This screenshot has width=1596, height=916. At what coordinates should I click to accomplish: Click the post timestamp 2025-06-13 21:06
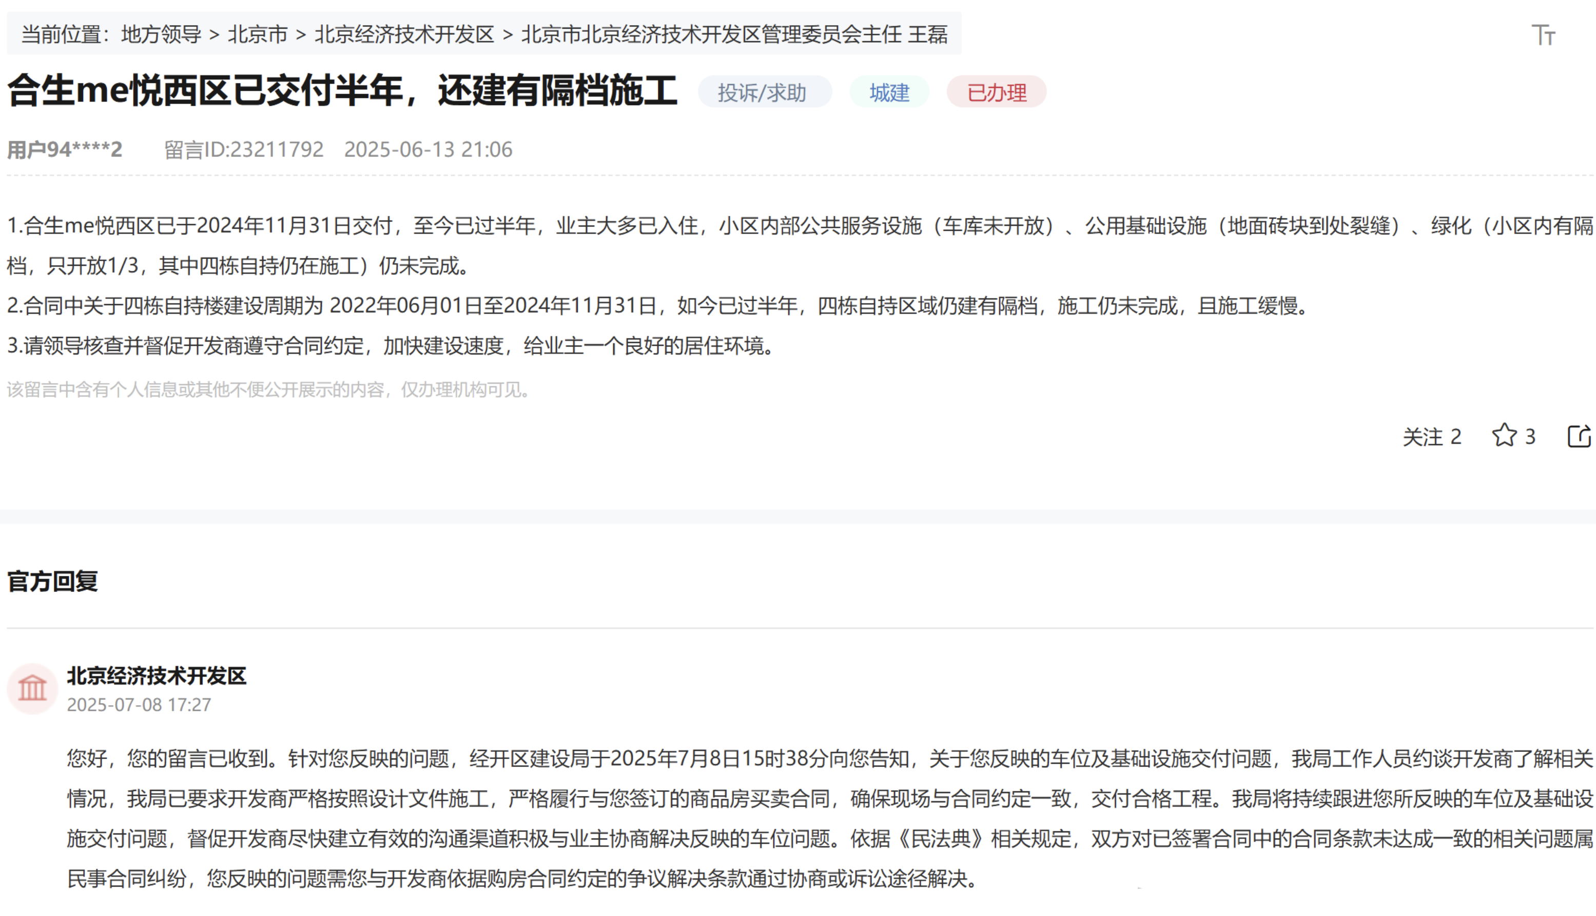click(428, 150)
